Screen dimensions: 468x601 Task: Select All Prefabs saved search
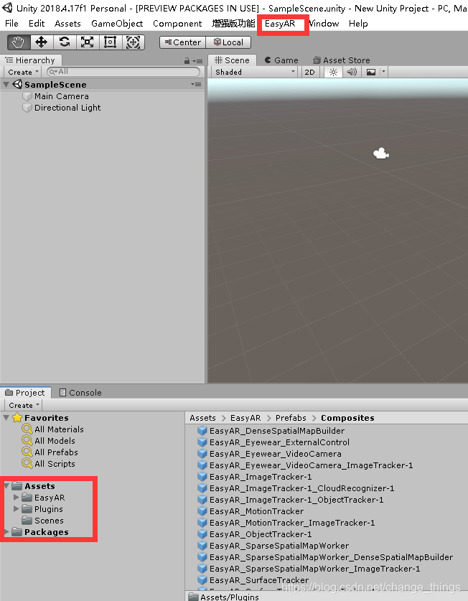point(50,452)
